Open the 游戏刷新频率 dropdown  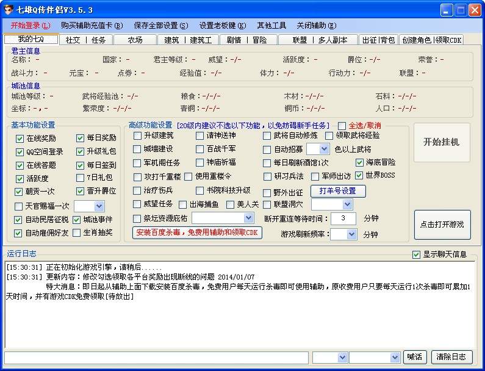(351, 234)
